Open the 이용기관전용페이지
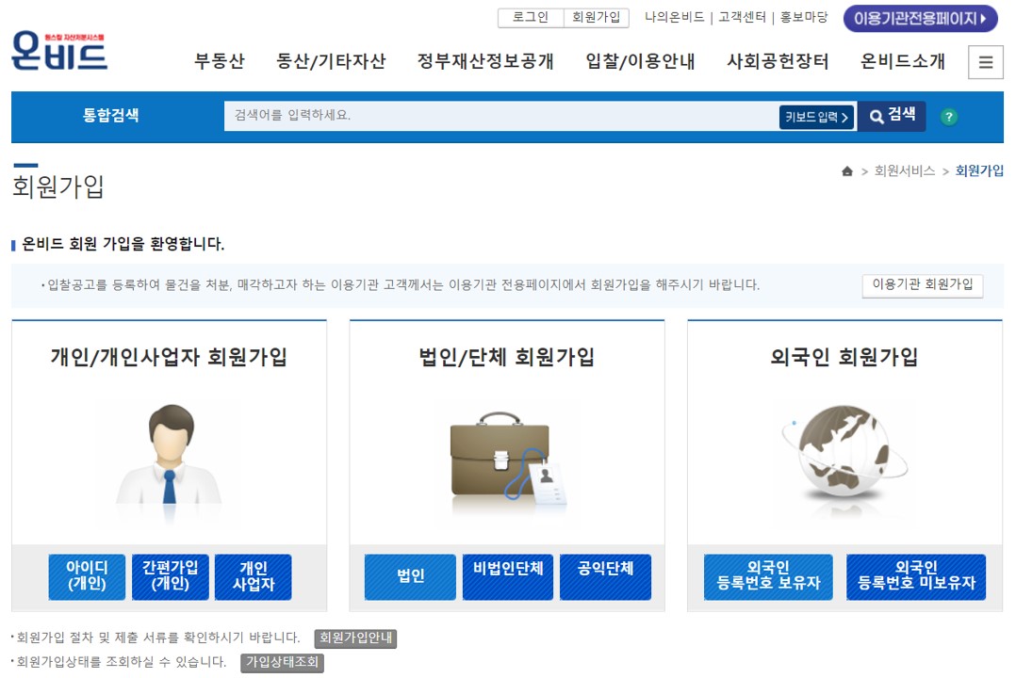This screenshot has height=678, width=1016. 919,19
